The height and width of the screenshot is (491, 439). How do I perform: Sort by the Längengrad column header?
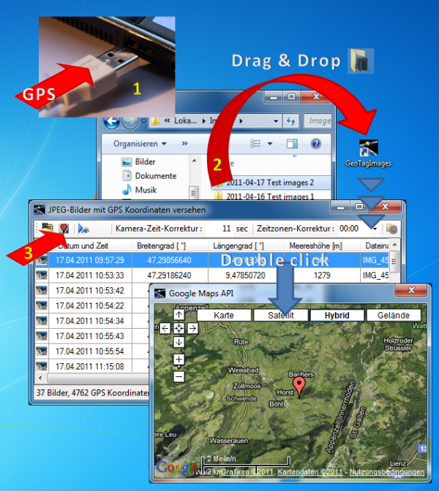coord(246,245)
